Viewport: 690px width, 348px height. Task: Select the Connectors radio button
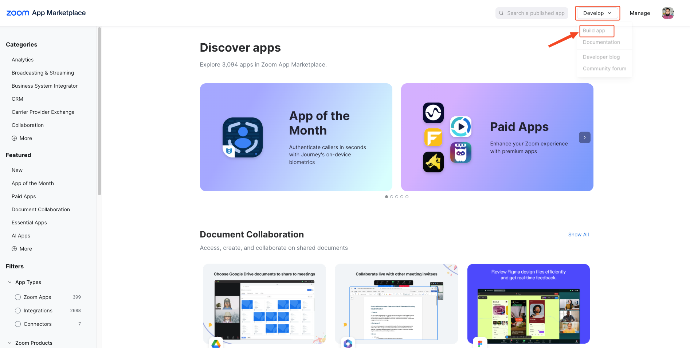pos(18,324)
